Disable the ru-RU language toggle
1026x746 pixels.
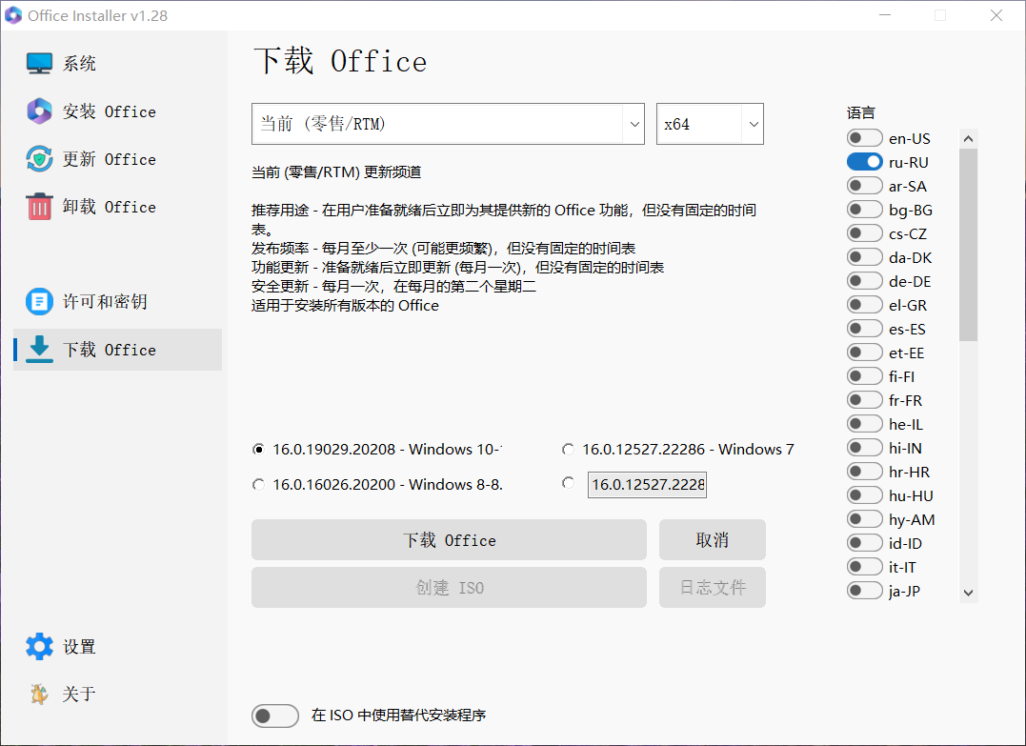point(864,162)
